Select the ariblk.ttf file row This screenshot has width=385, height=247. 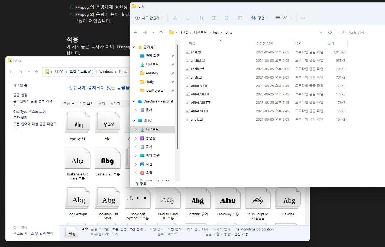point(266,119)
